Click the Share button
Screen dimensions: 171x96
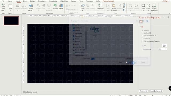165,1
